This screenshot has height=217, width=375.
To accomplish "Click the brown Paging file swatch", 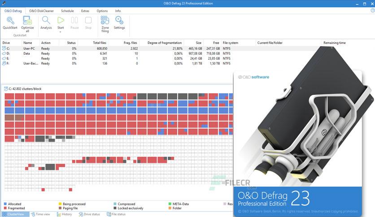I will [x=60, y=208].
